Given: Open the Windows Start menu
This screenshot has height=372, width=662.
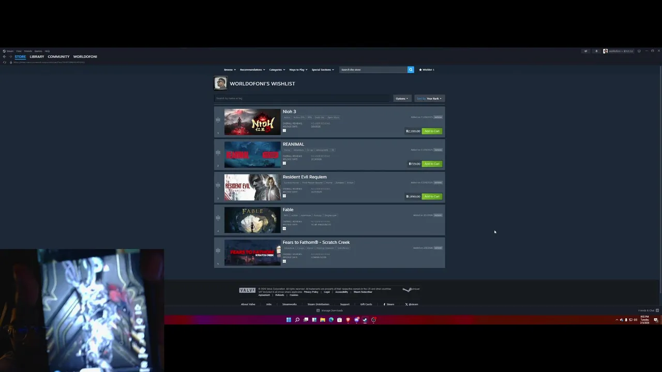Looking at the screenshot, I should pyautogui.click(x=289, y=320).
